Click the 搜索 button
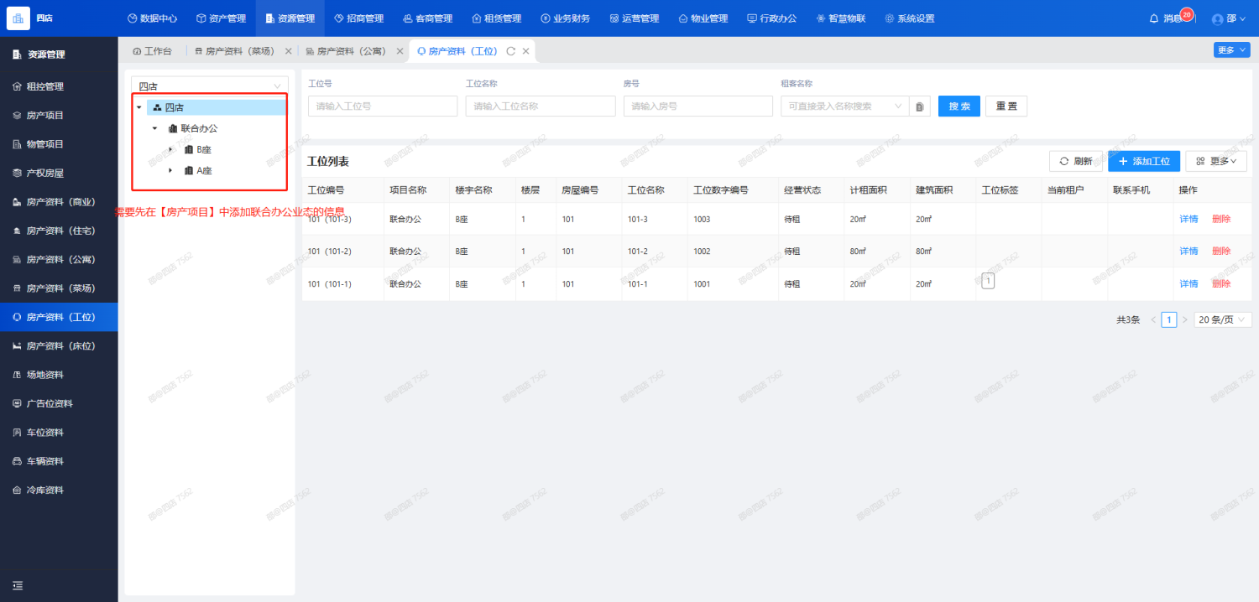This screenshot has height=602, width=1259. pos(959,106)
